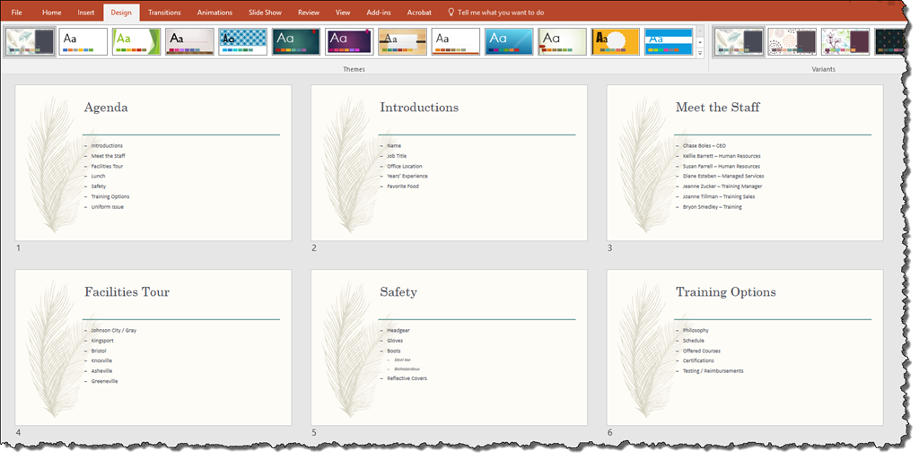Select the orange theme with white badge
The image size is (919, 459).
[x=616, y=41]
